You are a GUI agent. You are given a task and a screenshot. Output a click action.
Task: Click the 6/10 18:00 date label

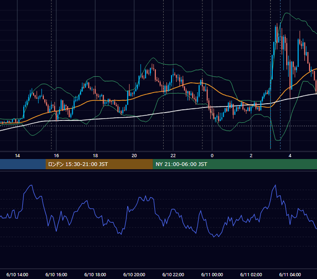click(x=95, y=274)
